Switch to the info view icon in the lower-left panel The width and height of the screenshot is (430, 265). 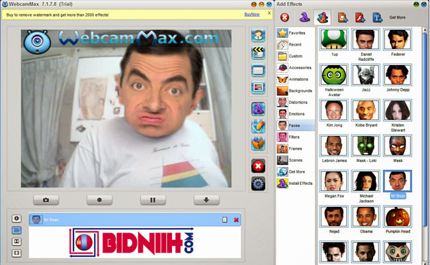(17, 219)
